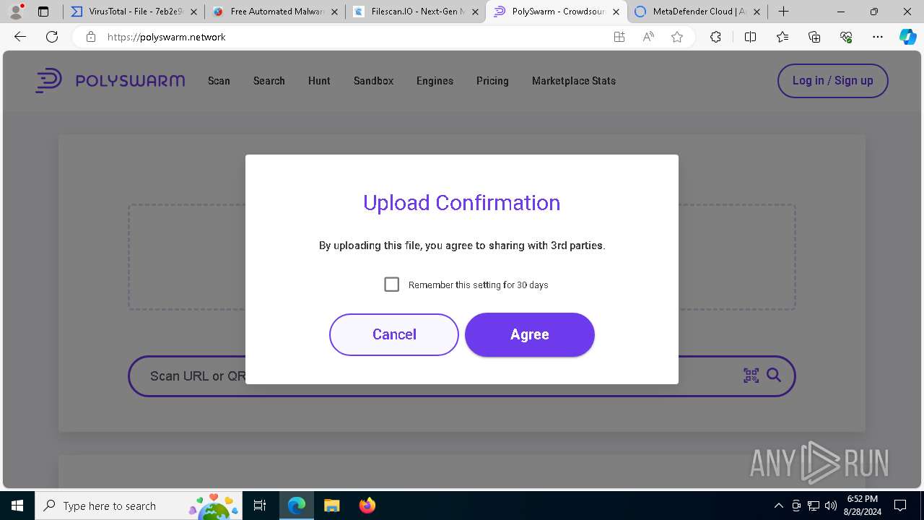Open the Settings and more menu

[878, 37]
